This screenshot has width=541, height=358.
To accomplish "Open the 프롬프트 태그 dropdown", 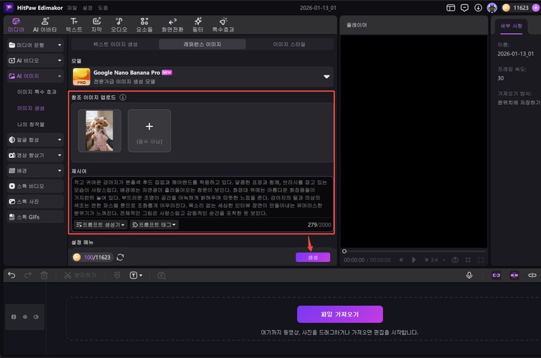I will click(x=154, y=225).
